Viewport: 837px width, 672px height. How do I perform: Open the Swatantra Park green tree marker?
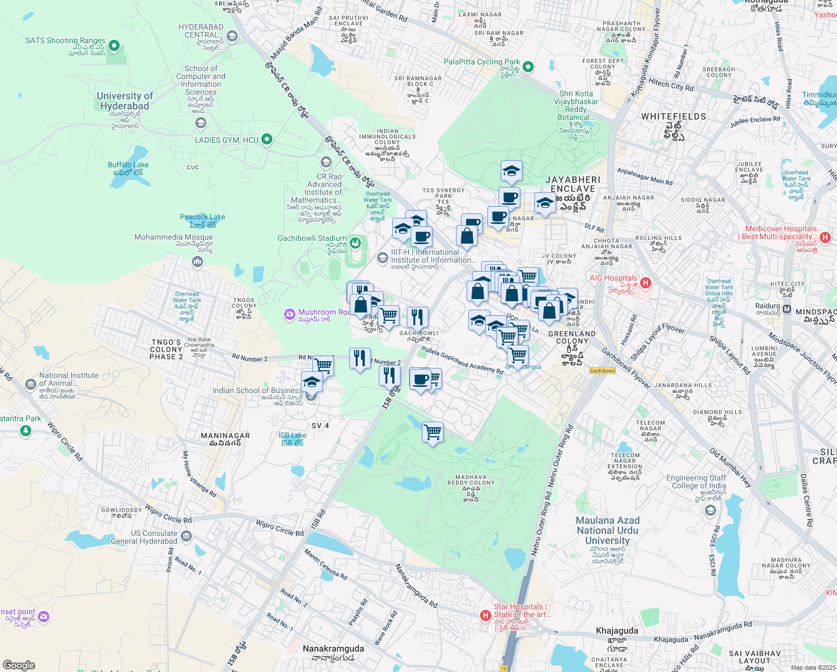25,431
